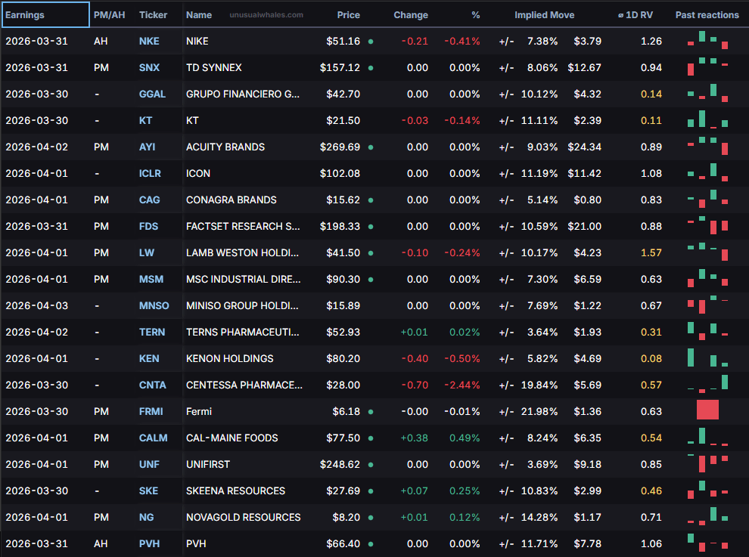This screenshot has height=557, width=749.
Task: Sort by 1D RV column header
Action: [636, 15]
